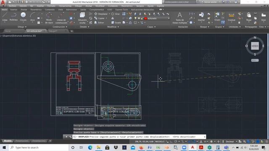Expand the Utilidades panel
Screen dimensions: 269x151
coord(235,27)
